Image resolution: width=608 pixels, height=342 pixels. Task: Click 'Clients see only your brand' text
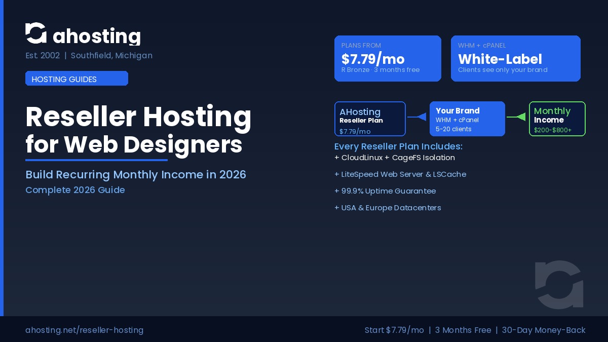503,70
